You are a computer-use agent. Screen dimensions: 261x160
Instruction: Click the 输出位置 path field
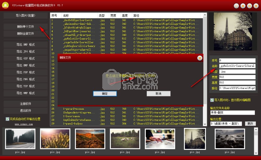click(226, 124)
